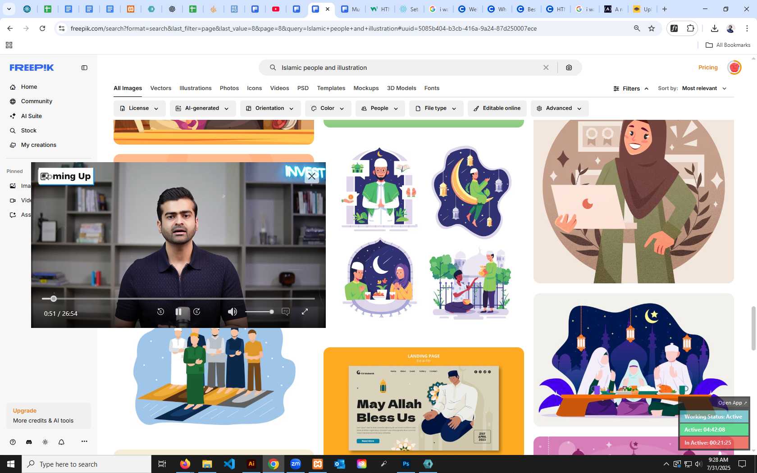Bookmark this page with star icon

click(x=652, y=28)
